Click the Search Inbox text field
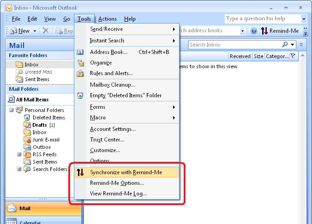This screenshot has height=224, width=312. pos(235,45)
